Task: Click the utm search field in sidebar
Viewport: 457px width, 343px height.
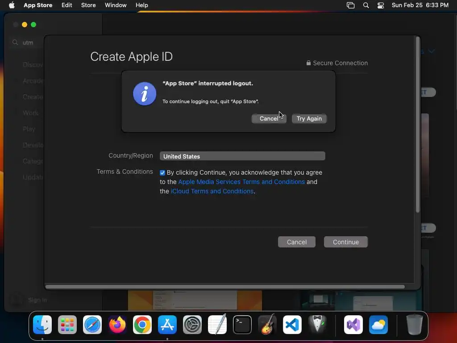Action: coord(28,42)
